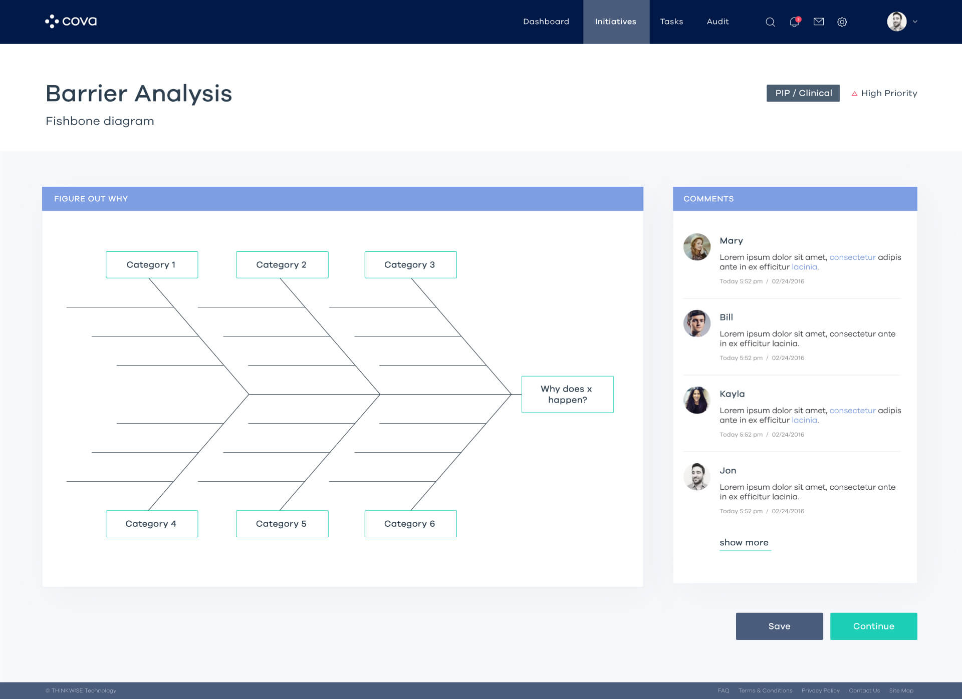962x699 pixels.
Task: Click the High Priority triangle icon
Action: click(x=854, y=94)
